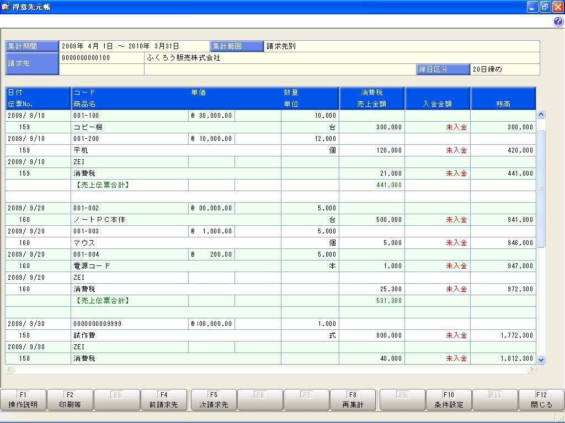Viewport: 565px width, 423px height.
Task: Click 集計範囲 label
Action: (237, 46)
